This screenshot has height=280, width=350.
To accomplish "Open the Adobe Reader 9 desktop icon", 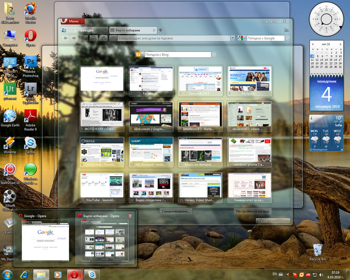I will pyautogui.click(x=30, y=120).
